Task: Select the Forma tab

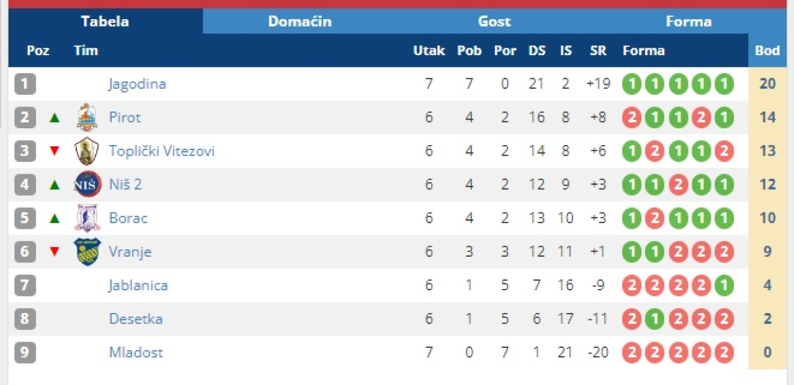Action: point(688,22)
